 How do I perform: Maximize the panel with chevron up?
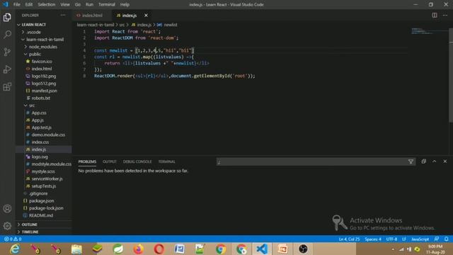coord(434,161)
